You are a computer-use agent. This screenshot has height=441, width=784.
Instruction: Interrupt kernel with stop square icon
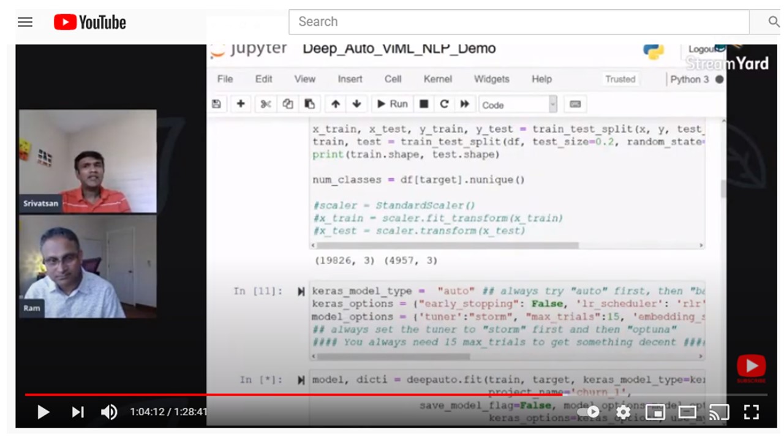coord(423,104)
